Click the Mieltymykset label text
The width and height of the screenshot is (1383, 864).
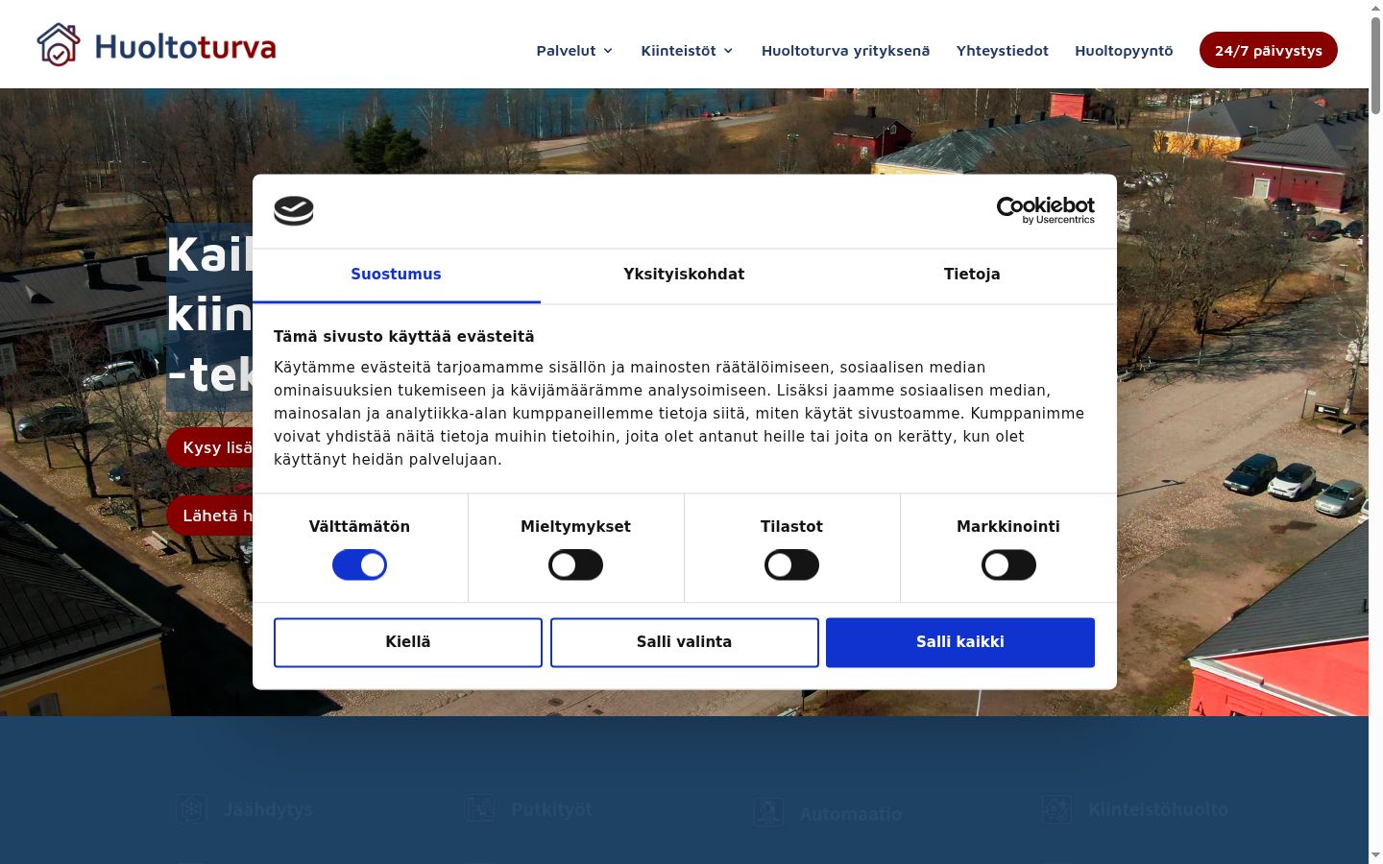click(x=575, y=526)
